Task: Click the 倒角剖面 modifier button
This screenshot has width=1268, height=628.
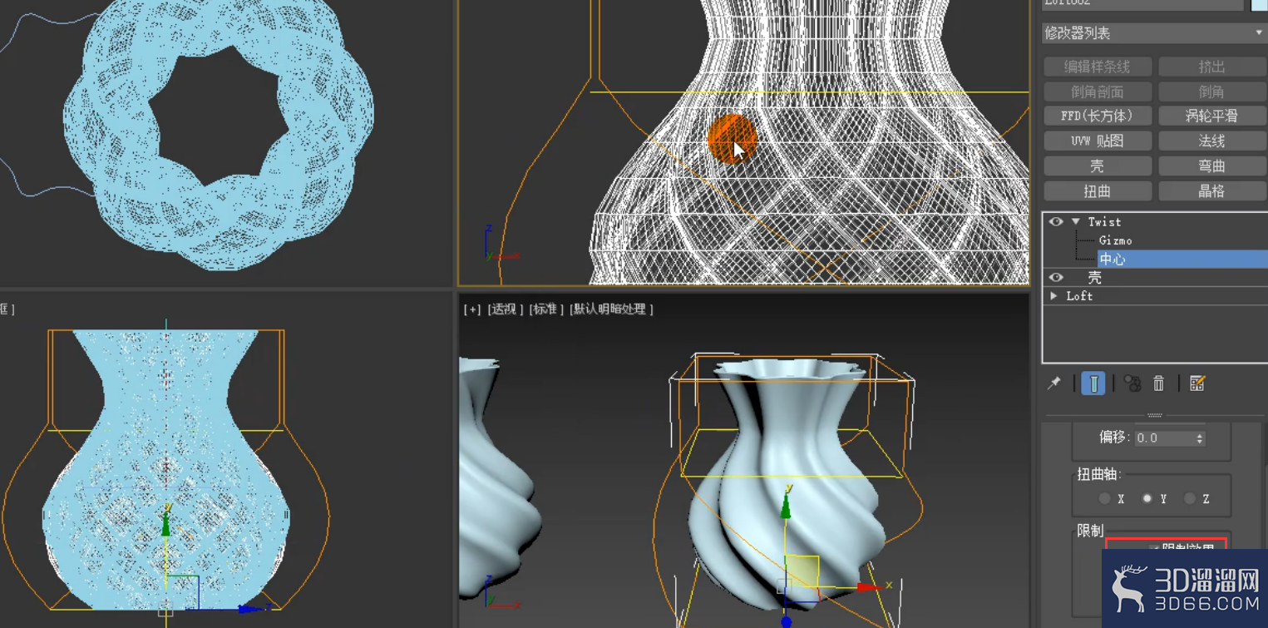Action: 1098,91
